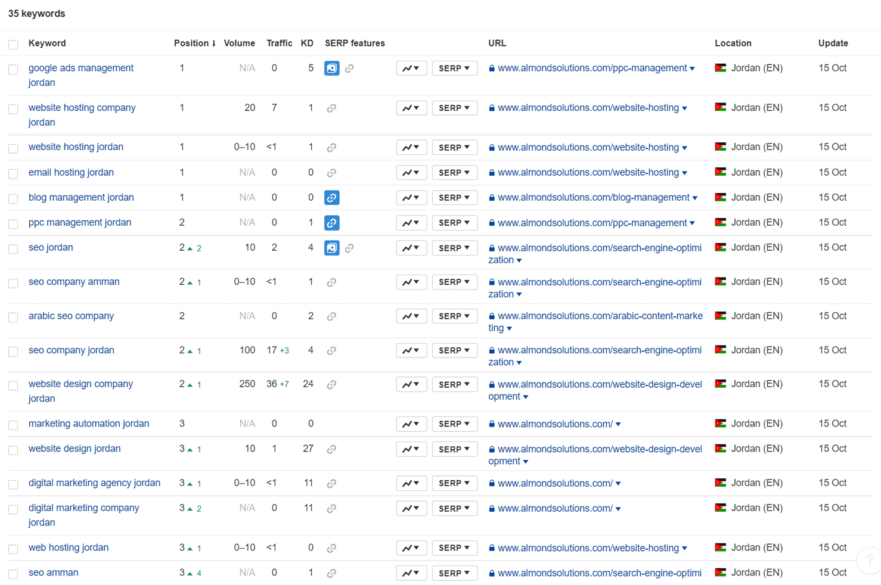
Task: Tick the blog management jordan checkbox
Action: pyautogui.click(x=13, y=199)
